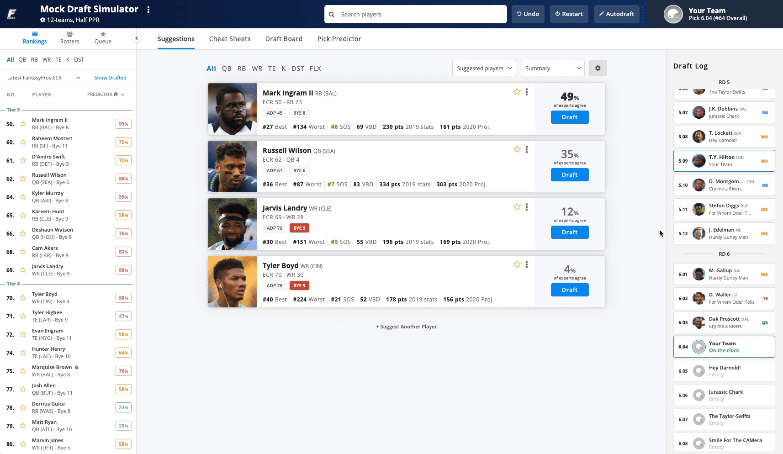Open the more options menu for Jarvis Landry card
Screen dimensions: 783x454
pyautogui.click(x=527, y=207)
